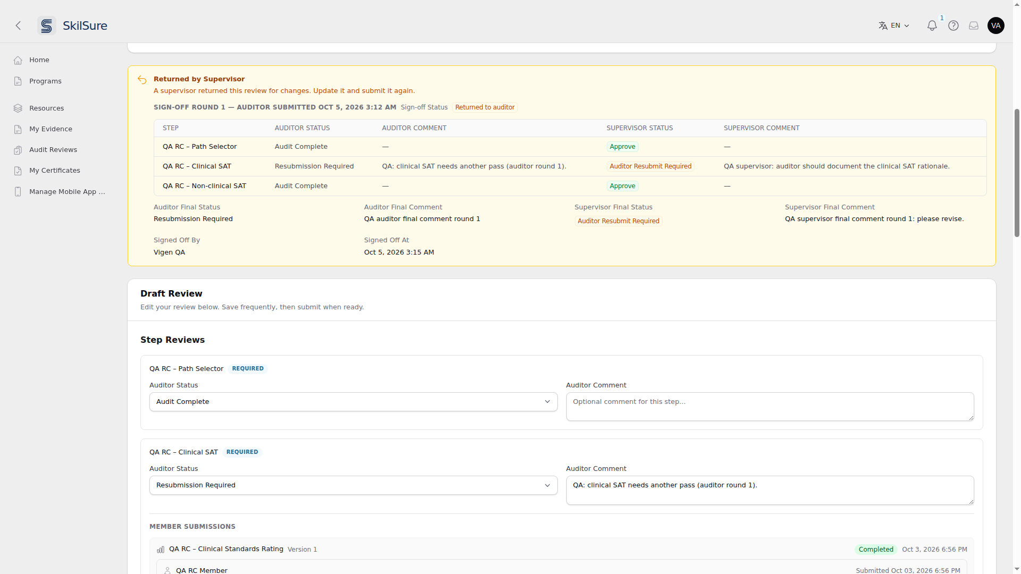The image size is (1021, 574).
Task: Click Signed Off By name Vigen QA
Action: (169, 252)
